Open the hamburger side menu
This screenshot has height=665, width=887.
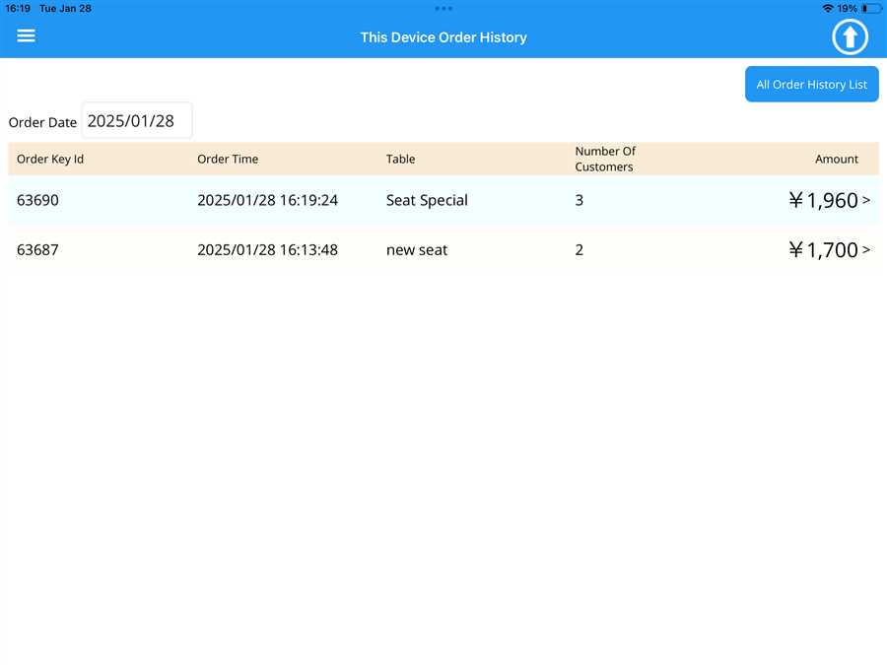pyautogui.click(x=27, y=36)
